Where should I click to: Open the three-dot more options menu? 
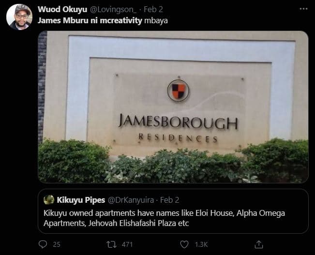click(x=303, y=9)
